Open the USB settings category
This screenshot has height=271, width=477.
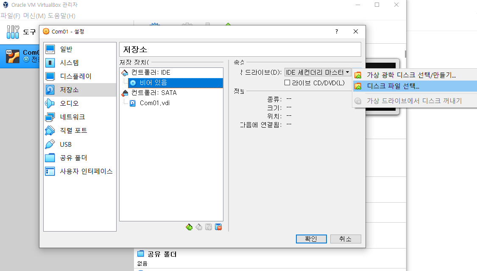(80, 144)
